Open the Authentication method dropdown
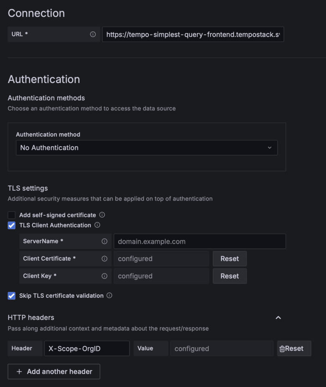This screenshot has height=387, width=326. [147, 148]
